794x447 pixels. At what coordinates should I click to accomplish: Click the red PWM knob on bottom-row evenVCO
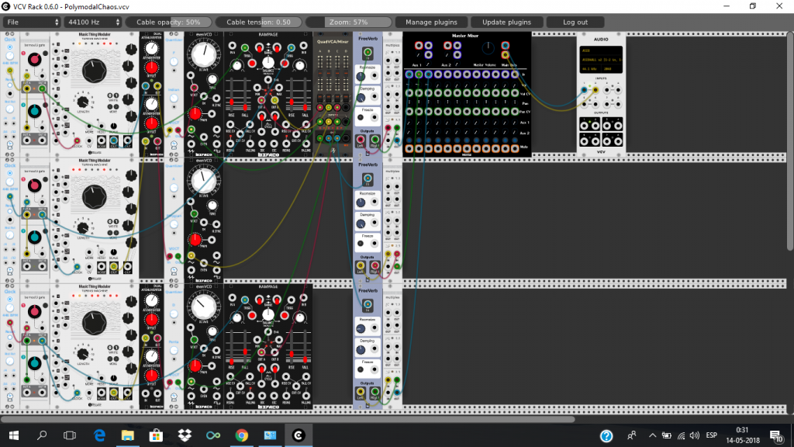[x=195, y=366]
